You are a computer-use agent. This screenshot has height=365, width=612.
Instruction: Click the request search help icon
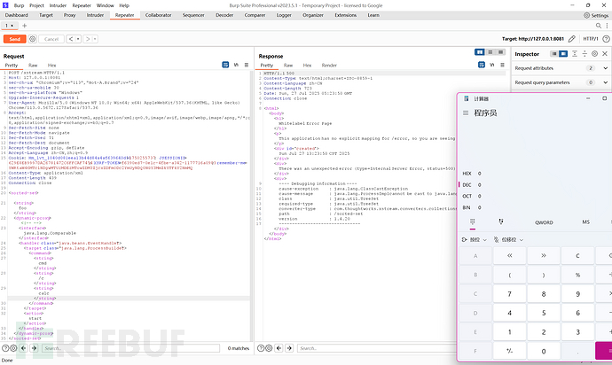coord(6,348)
